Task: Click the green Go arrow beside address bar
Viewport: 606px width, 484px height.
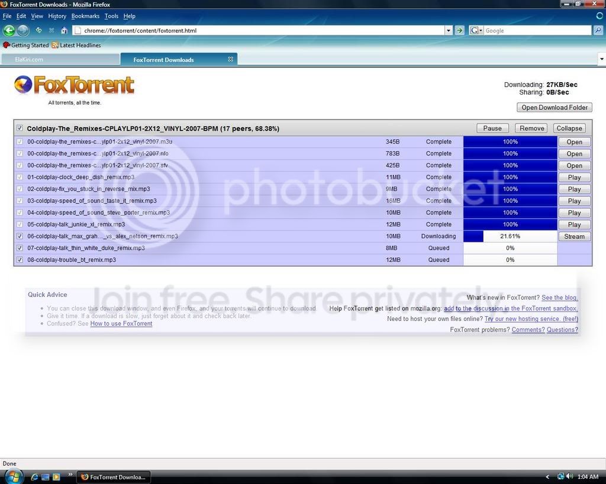Action: click(x=459, y=30)
